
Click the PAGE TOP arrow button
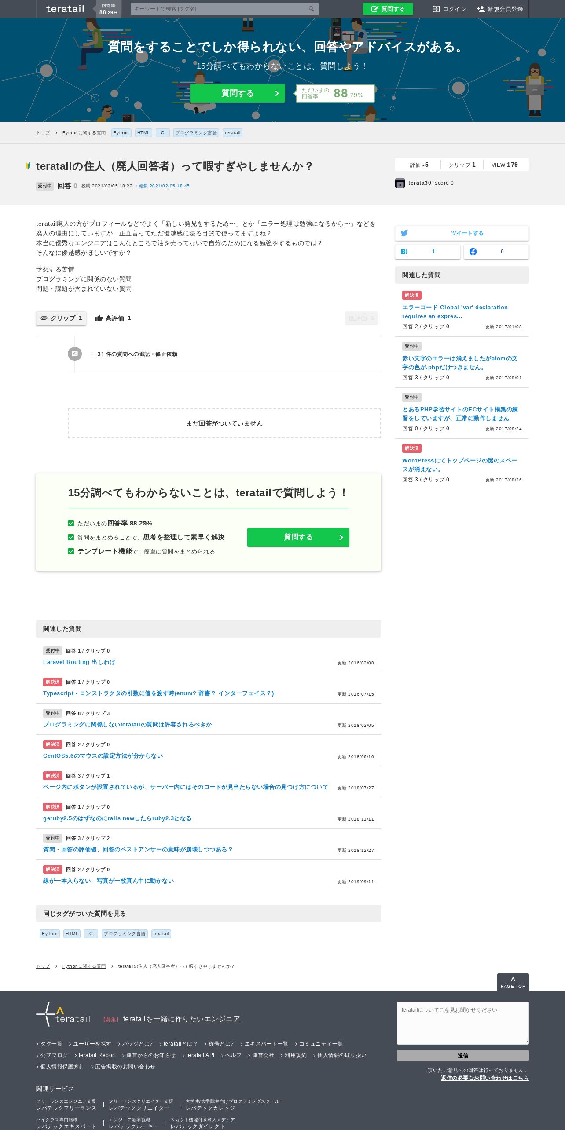513,982
